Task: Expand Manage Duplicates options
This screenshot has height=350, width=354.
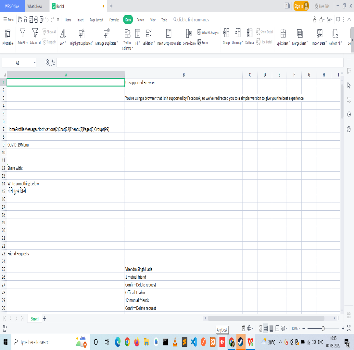Action: [x=107, y=37]
